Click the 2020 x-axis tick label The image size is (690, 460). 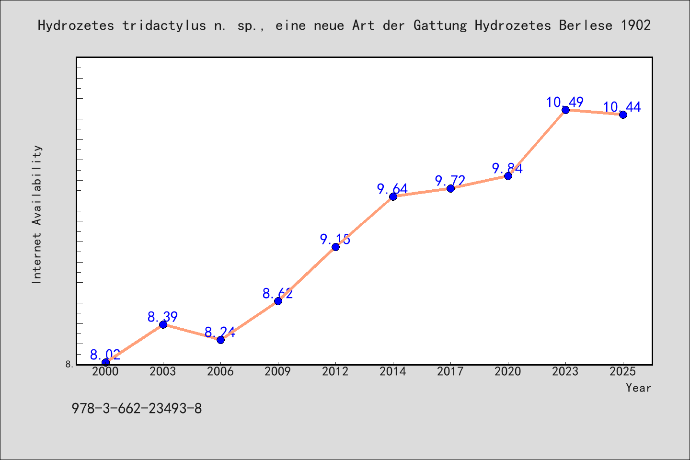coord(508,371)
